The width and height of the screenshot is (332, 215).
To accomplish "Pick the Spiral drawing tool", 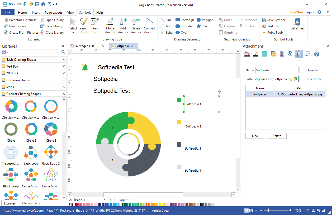I will click(167, 33).
